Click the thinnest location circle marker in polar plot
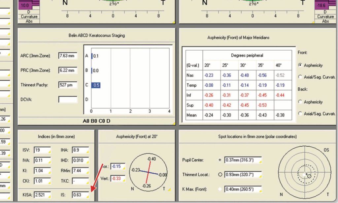Screen dimensions: 338x203 pos(309,176)
